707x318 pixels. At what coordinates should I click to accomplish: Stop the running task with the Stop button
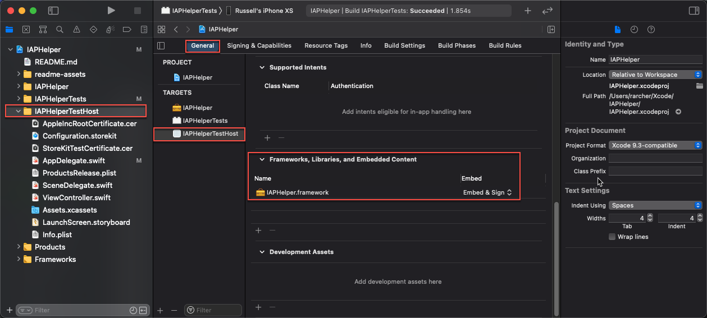pos(138,11)
